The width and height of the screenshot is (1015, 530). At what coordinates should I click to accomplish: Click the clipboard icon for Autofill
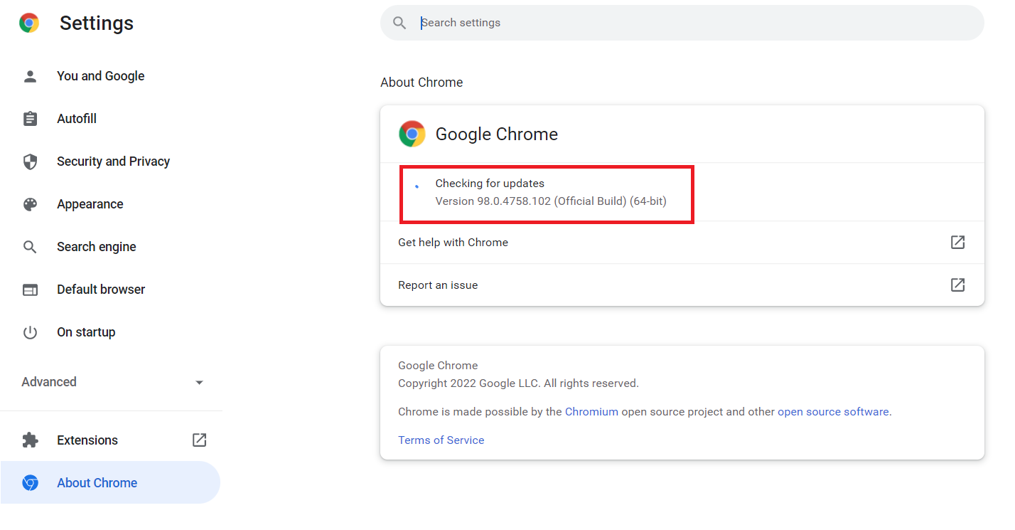coord(30,119)
